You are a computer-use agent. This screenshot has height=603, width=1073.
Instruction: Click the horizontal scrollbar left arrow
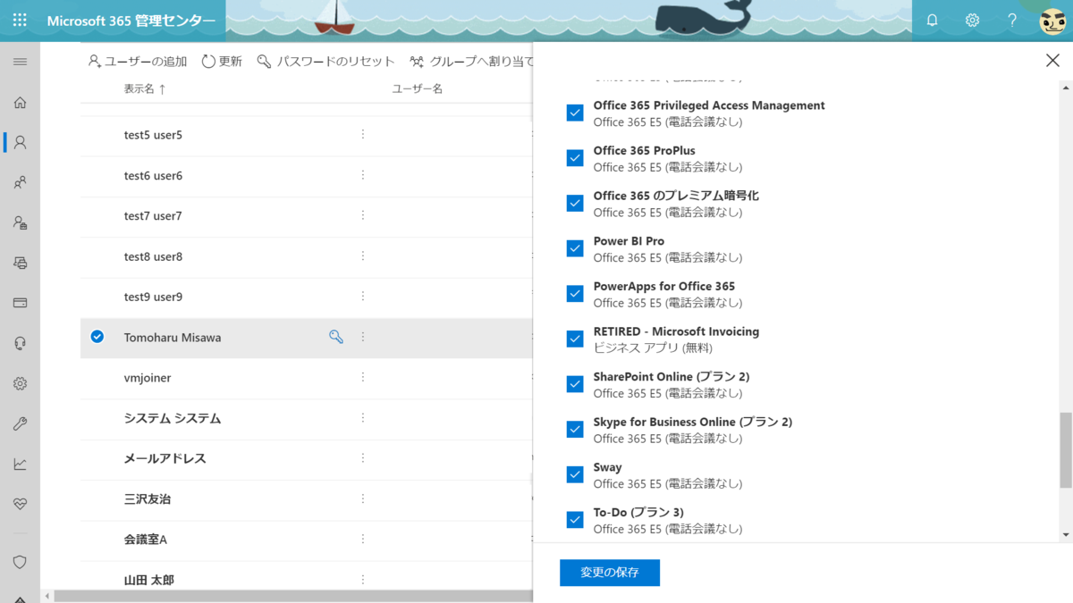click(x=46, y=596)
